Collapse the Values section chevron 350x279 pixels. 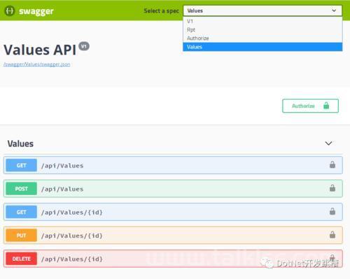[328, 143]
